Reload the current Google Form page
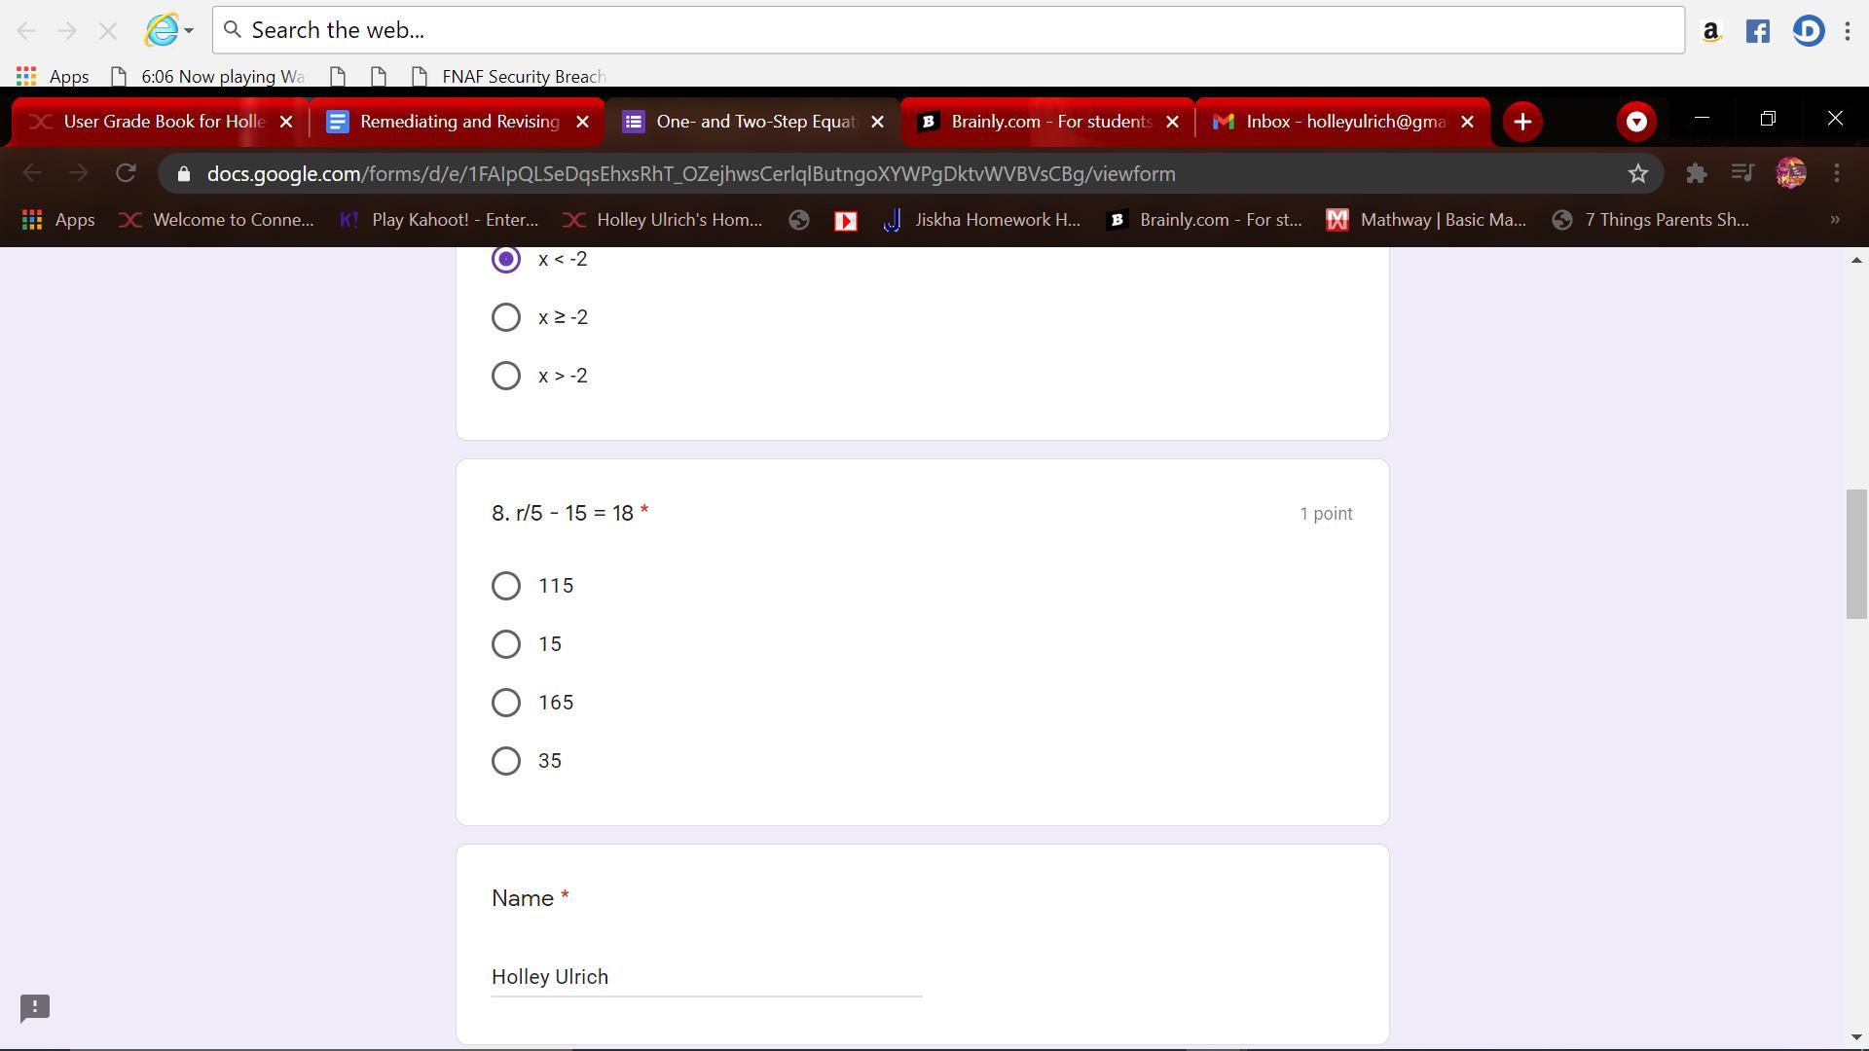Viewport: 1869px width, 1051px height. 126,174
